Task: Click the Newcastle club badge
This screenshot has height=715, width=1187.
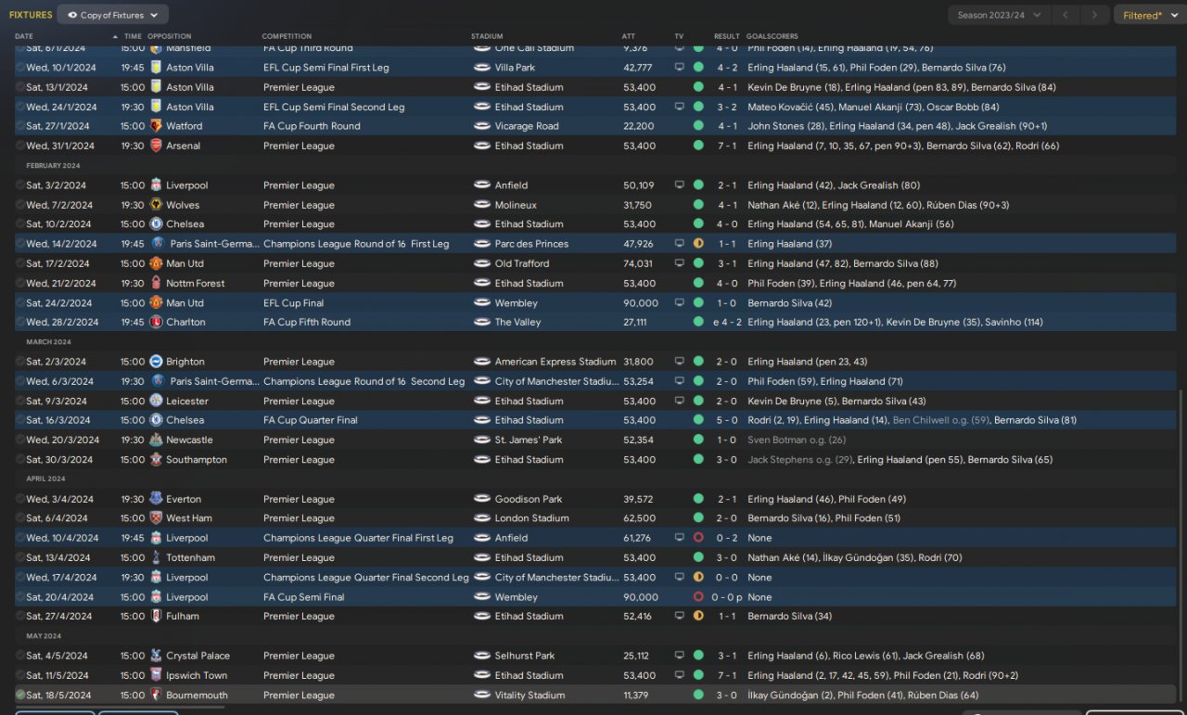Action: [x=155, y=440]
